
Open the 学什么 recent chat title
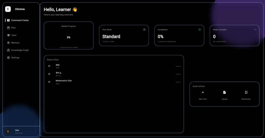(x=59, y=73)
